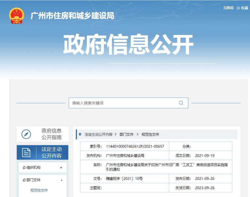Click document name starting 广州市住房和城乡建设局关于印发
Image resolution: width=250 pixels, height=197 pixels.
(167, 167)
